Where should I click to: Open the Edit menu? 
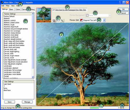[3, 6]
